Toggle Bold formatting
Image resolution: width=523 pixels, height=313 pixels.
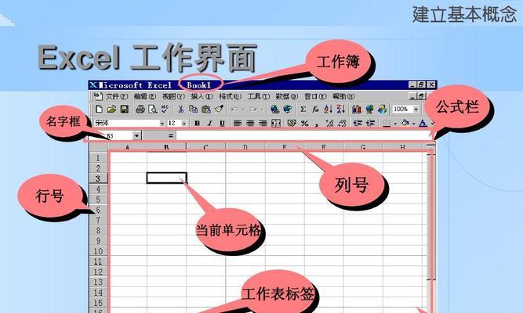pyautogui.click(x=197, y=123)
